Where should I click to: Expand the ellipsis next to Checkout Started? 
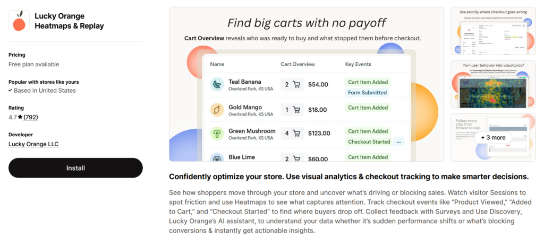tap(399, 141)
